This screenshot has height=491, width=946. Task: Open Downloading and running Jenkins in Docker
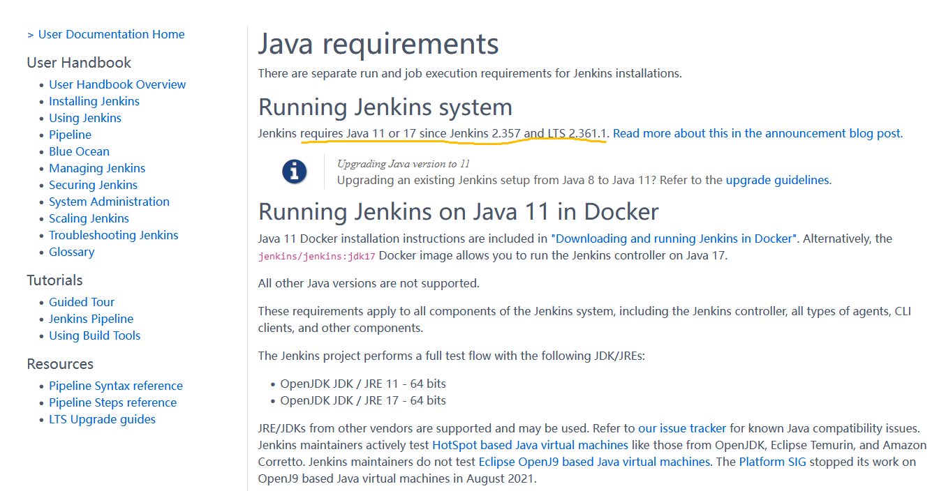(x=674, y=239)
